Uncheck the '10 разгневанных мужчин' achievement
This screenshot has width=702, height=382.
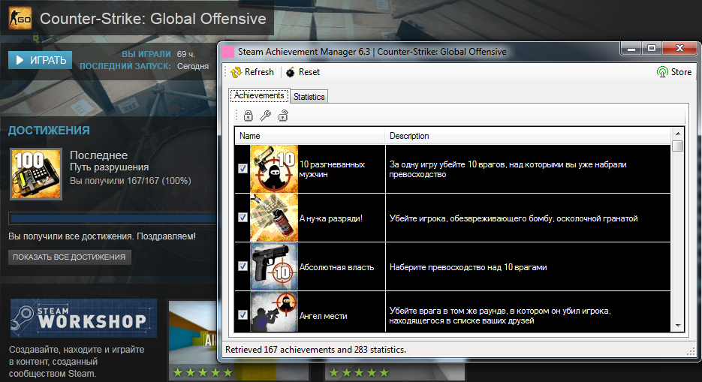pos(243,169)
